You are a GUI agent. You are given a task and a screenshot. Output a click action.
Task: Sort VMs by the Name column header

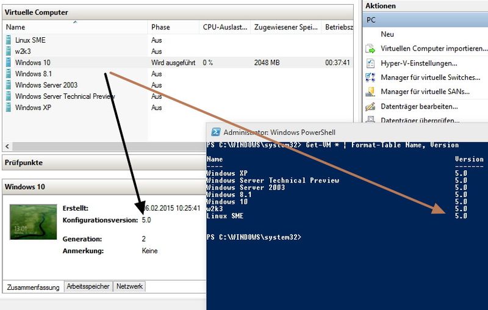coord(74,27)
